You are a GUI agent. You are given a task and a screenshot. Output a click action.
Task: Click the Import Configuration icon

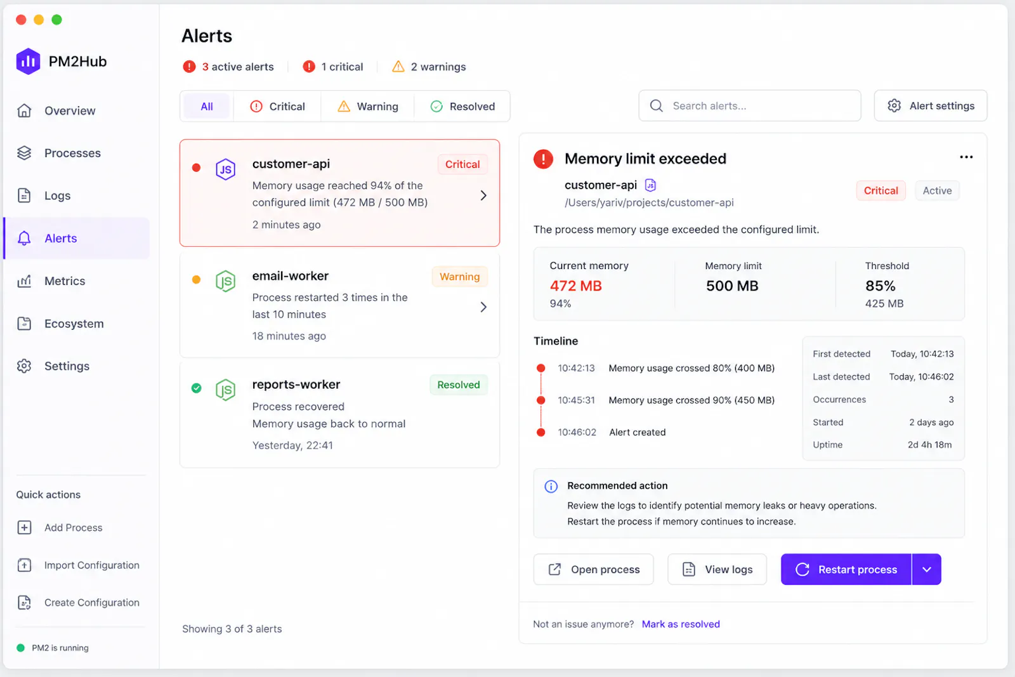coord(24,565)
